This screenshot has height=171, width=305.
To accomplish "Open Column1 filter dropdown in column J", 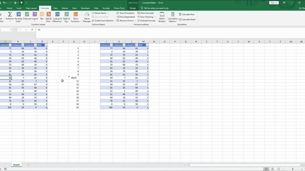I will pos(111,45).
